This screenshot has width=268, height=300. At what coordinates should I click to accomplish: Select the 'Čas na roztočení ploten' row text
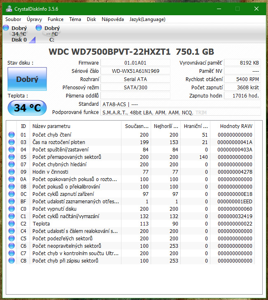coord(59,142)
